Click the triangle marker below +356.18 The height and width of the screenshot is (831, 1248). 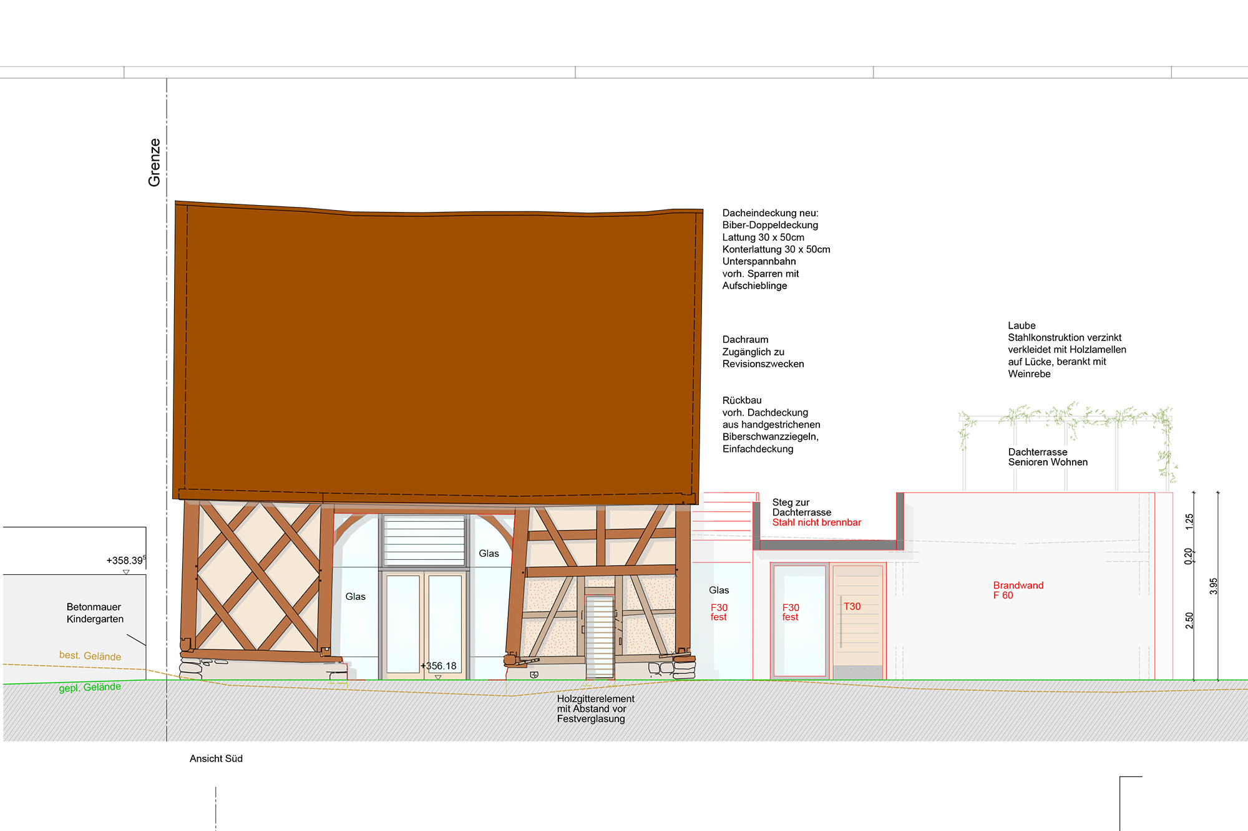click(x=438, y=677)
